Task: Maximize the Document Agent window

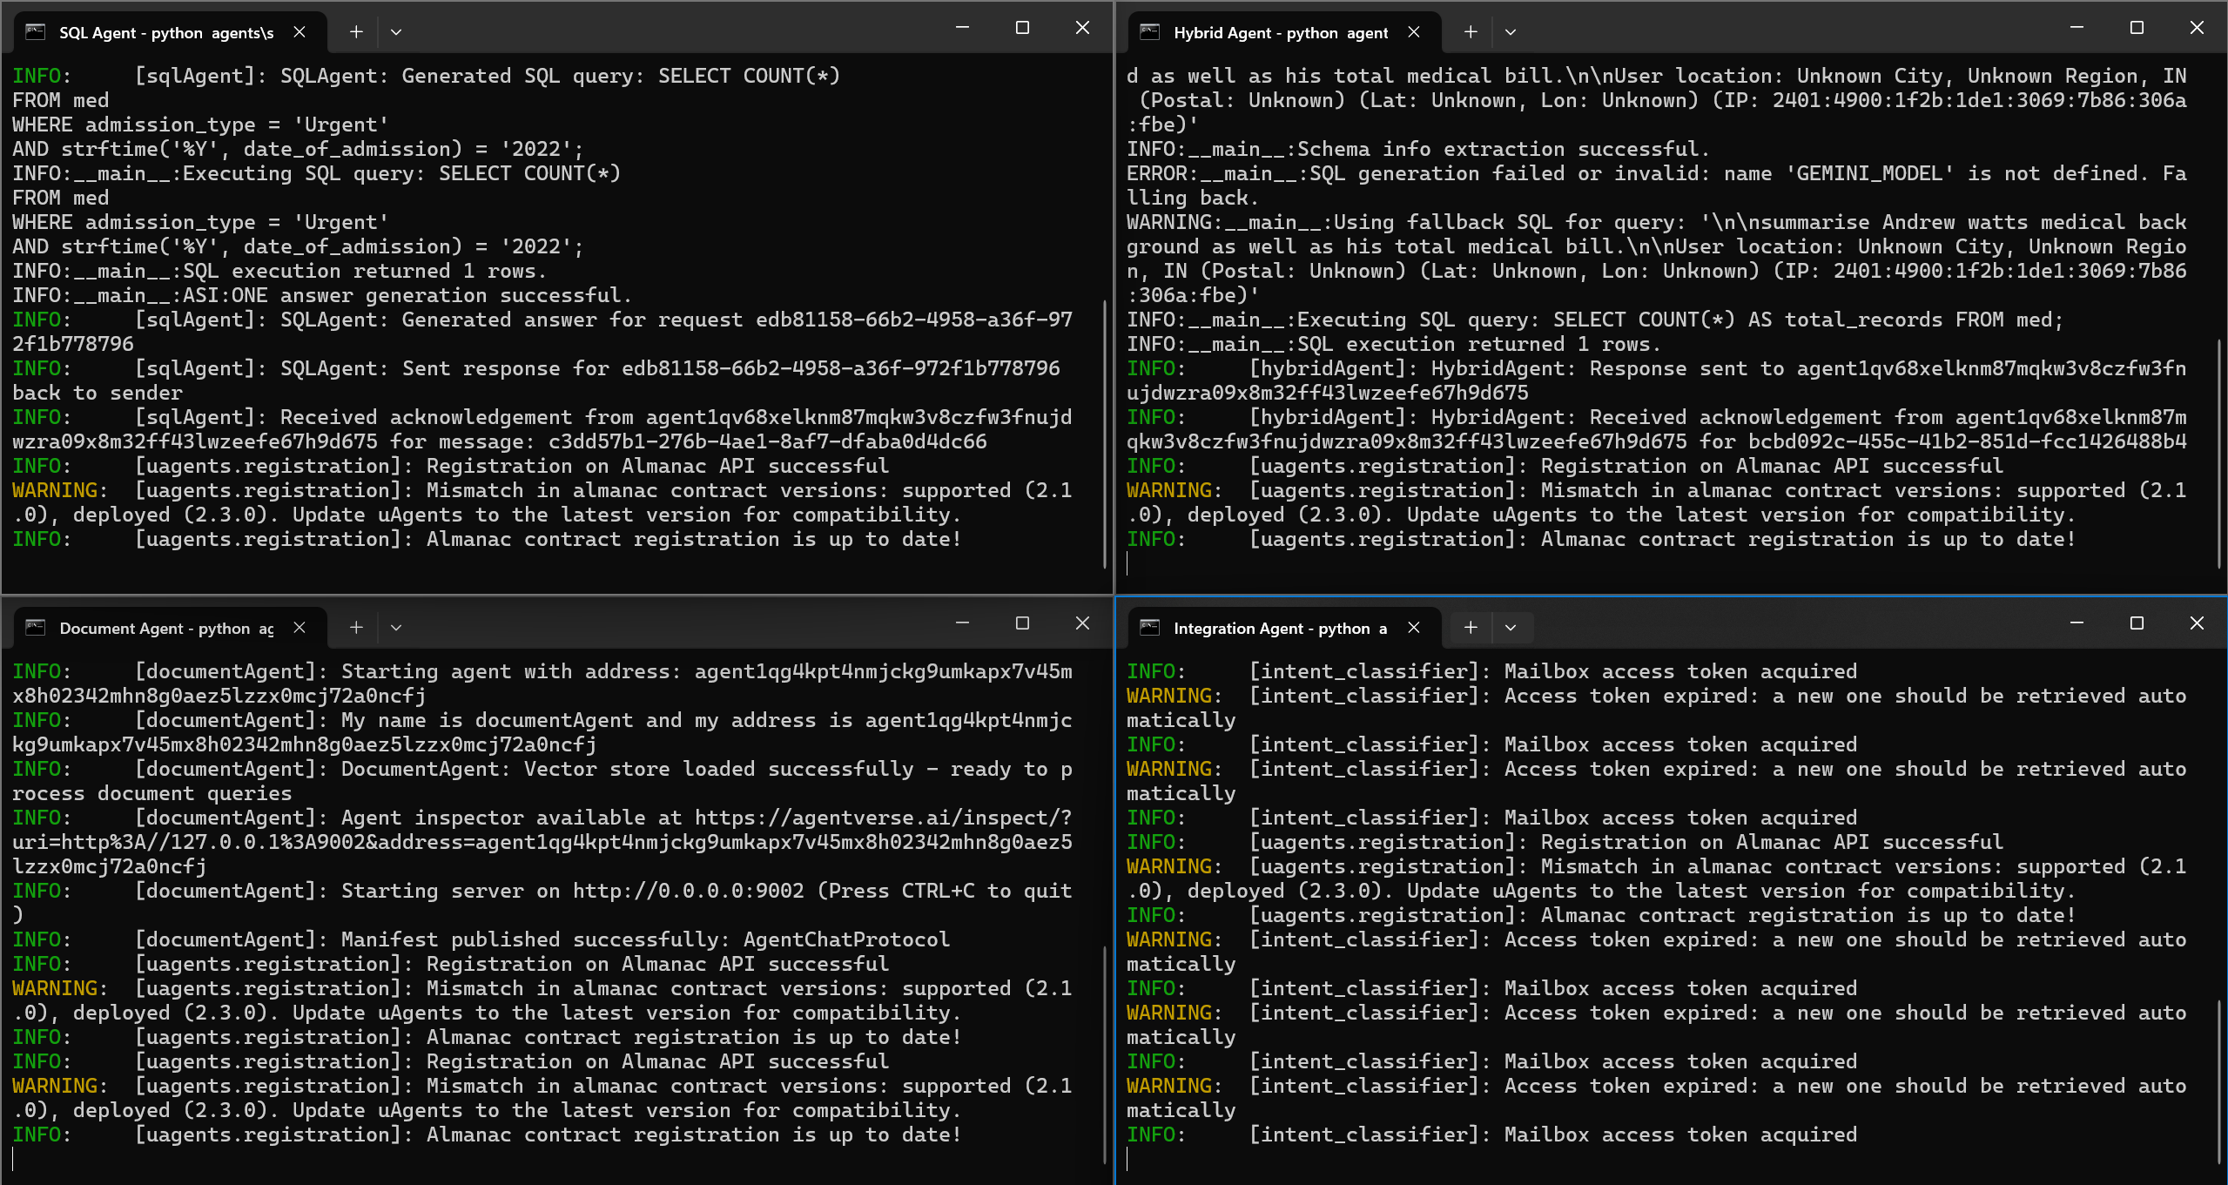Action: tap(1022, 623)
